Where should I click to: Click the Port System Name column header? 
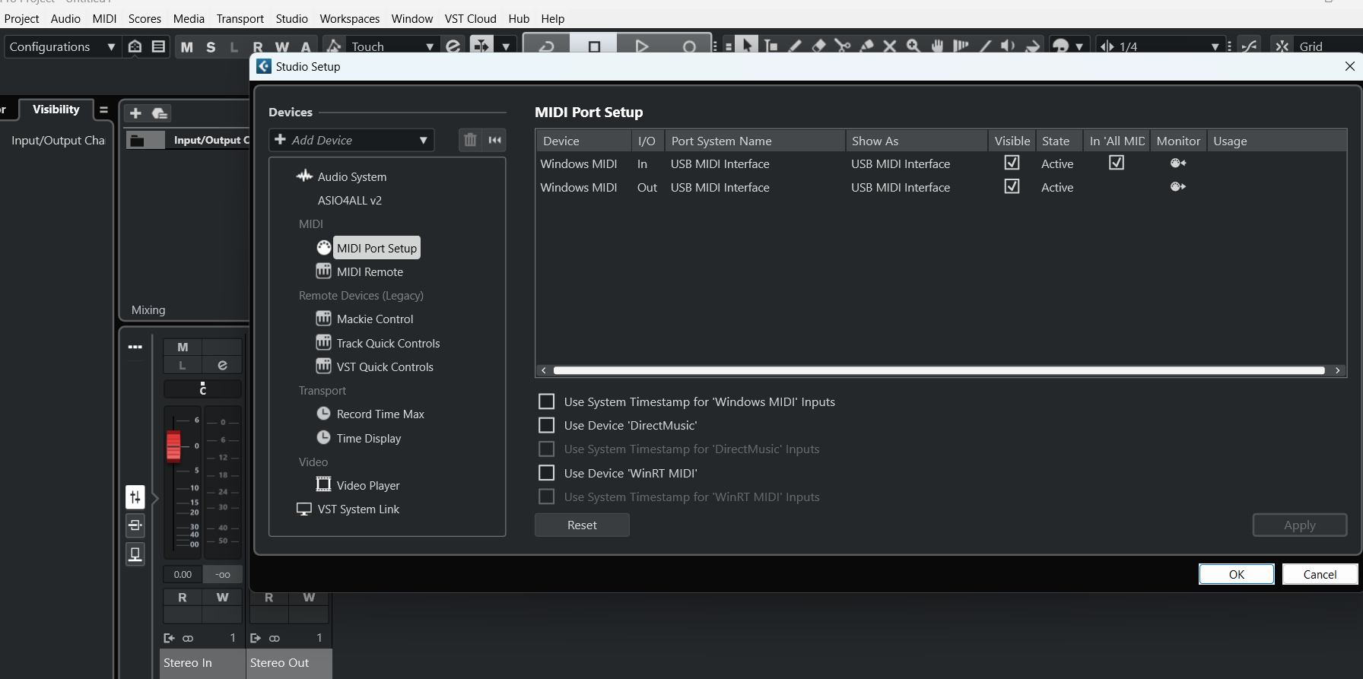pos(755,141)
